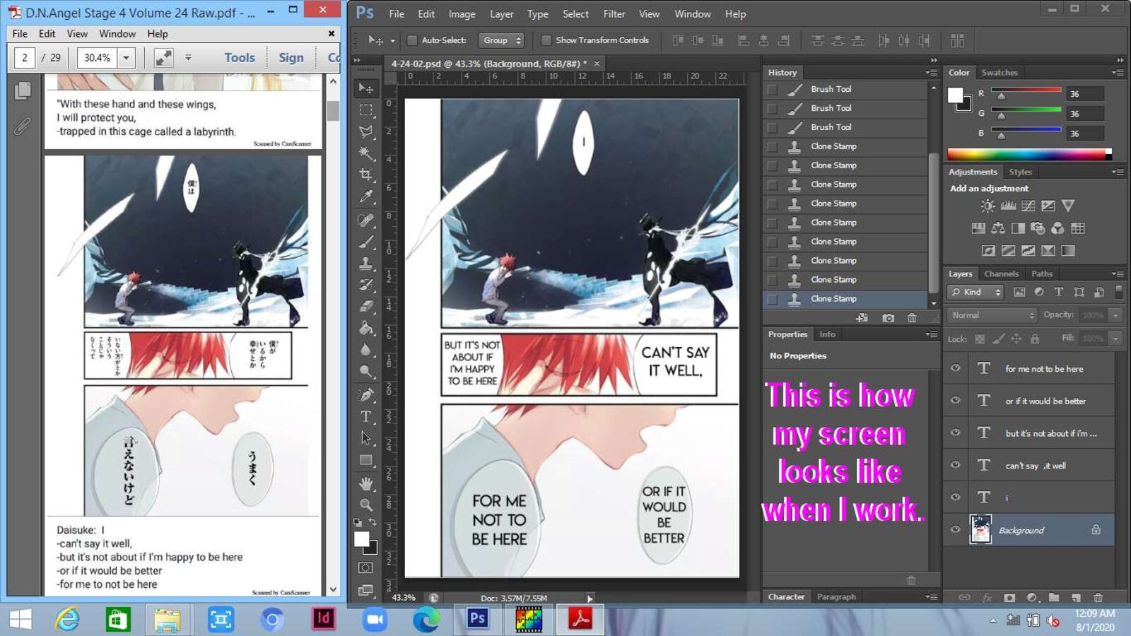Select the Eyedropper tool
The width and height of the screenshot is (1131, 636).
(x=365, y=196)
